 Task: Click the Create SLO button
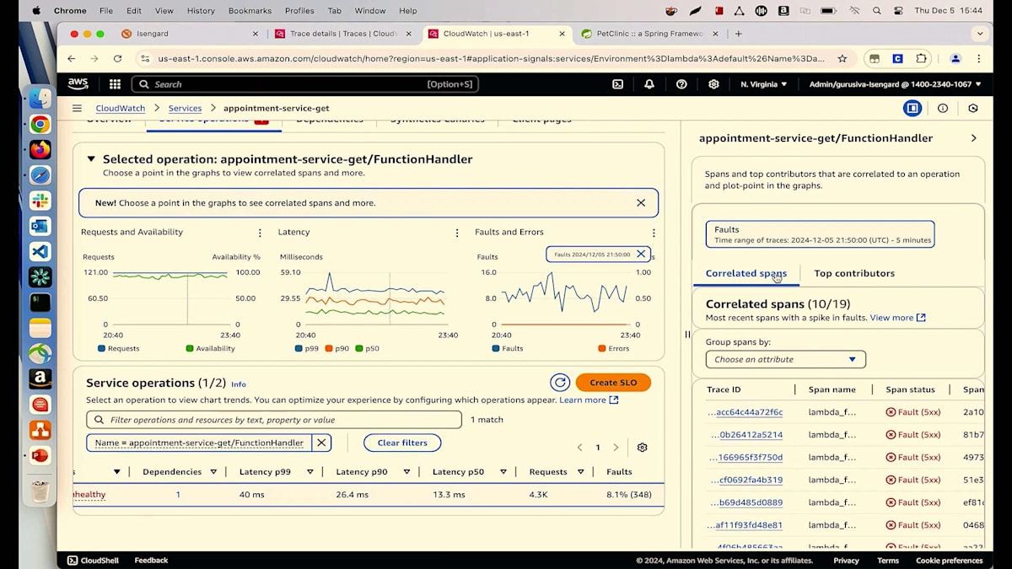coord(613,383)
